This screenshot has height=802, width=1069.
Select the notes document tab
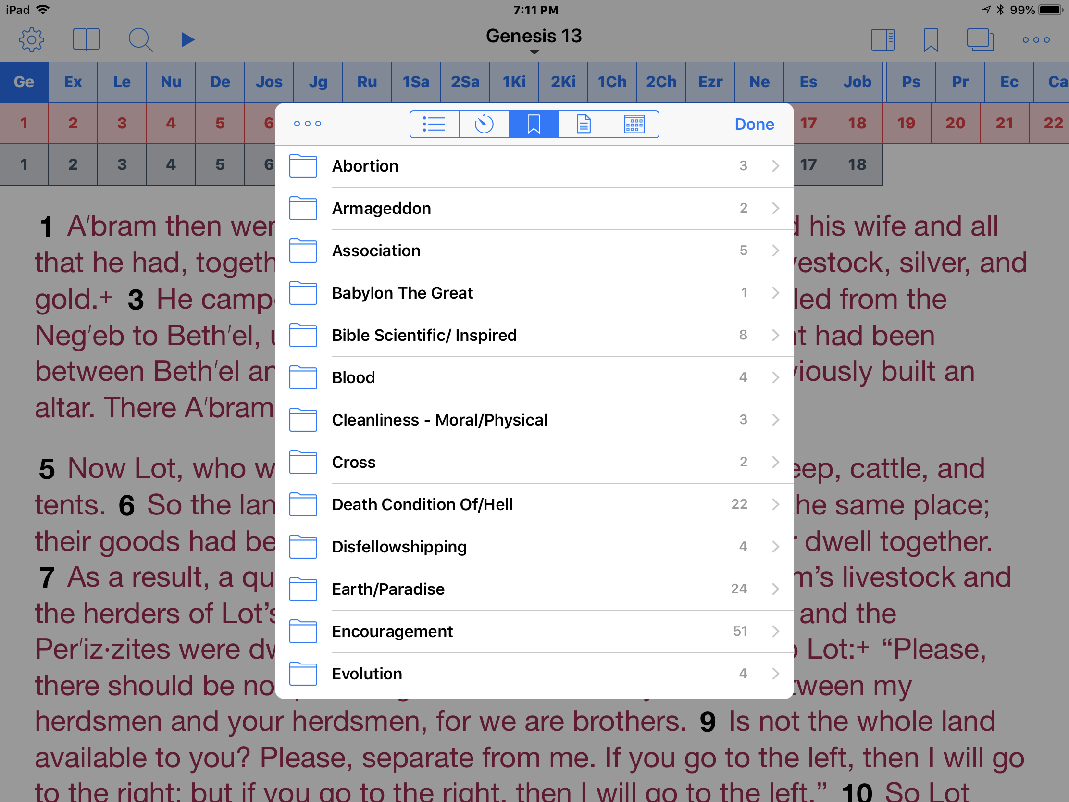(584, 124)
